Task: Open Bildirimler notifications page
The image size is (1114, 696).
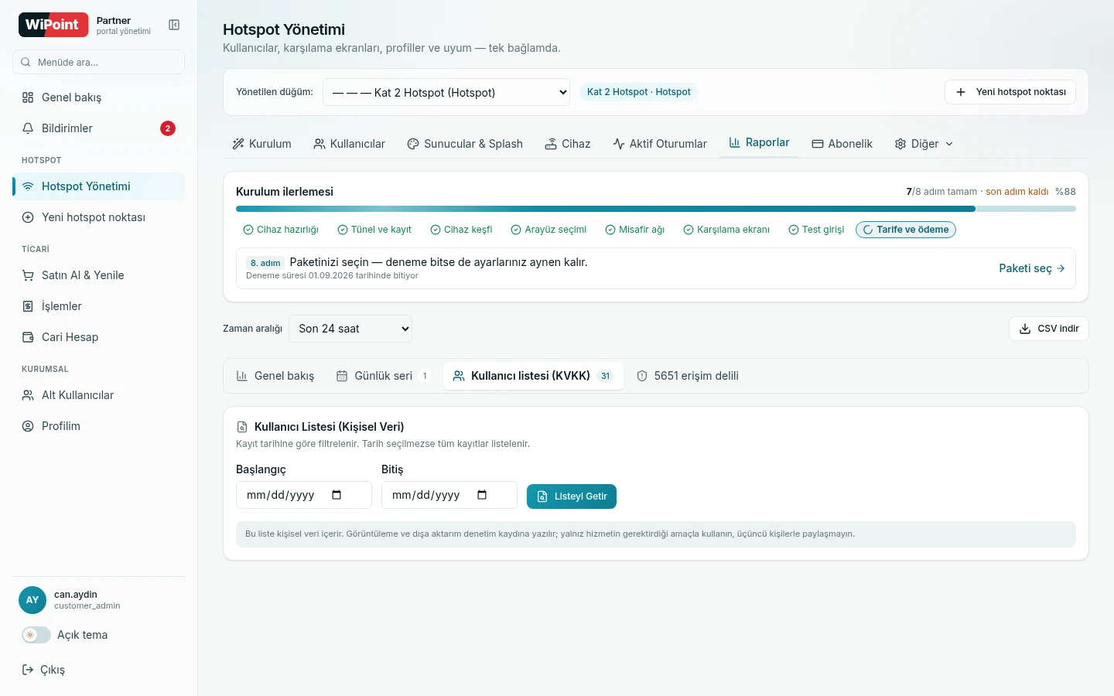Action: click(98, 128)
